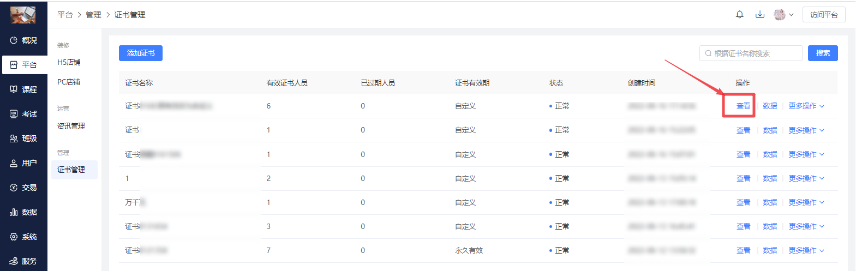The image size is (856, 271).
Task: Focus the certificate name search field
Action: pyautogui.click(x=751, y=53)
